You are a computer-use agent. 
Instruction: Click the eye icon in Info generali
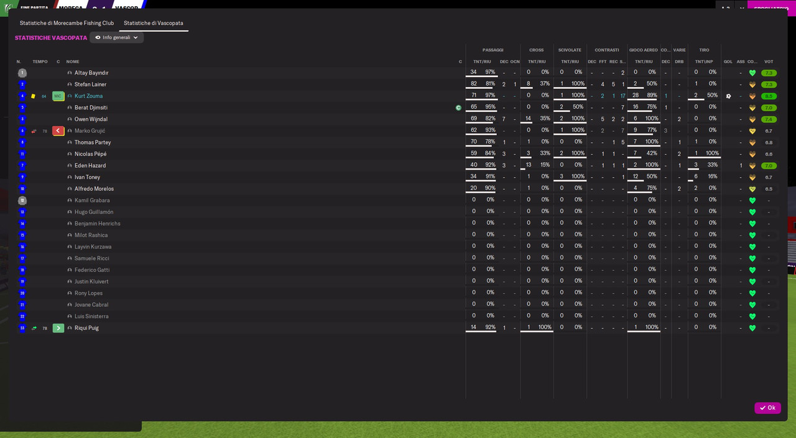[x=98, y=37]
